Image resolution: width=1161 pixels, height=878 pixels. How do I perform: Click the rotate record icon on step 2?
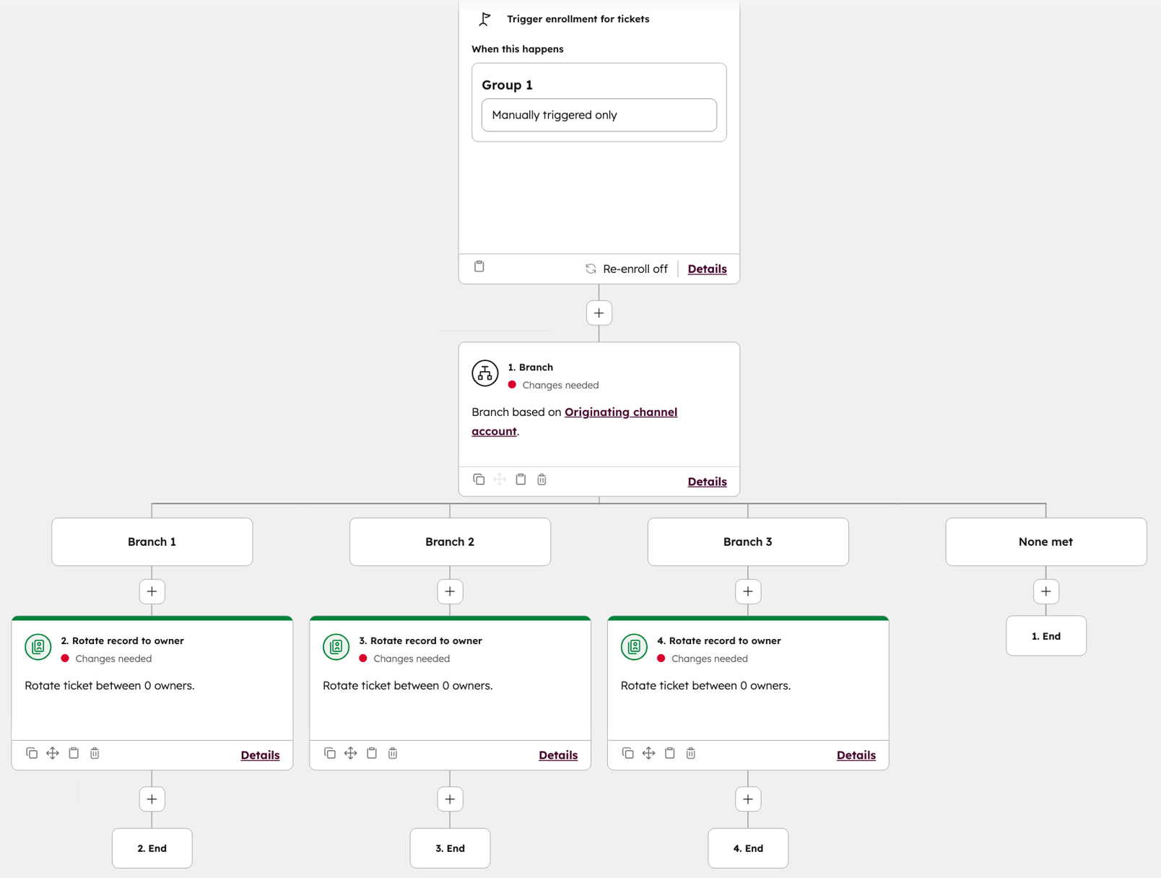(x=37, y=647)
